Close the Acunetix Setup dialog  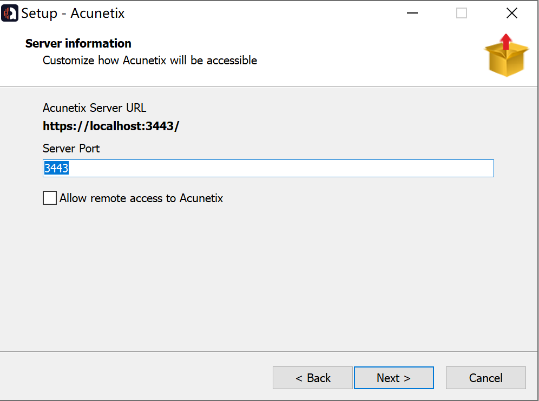511,13
